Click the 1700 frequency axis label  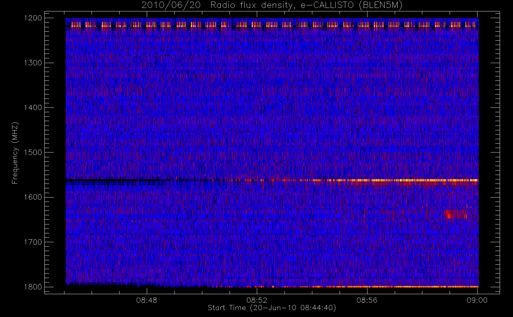click(x=33, y=242)
